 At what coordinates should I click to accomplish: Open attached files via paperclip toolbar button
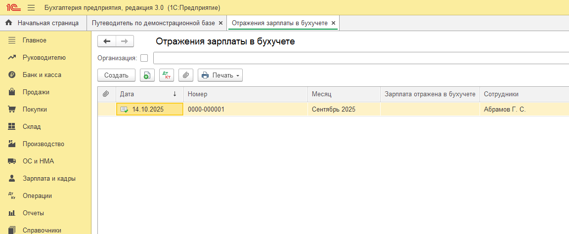185,75
